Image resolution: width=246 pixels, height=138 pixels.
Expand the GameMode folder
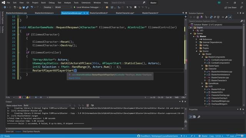tap(202, 84)
